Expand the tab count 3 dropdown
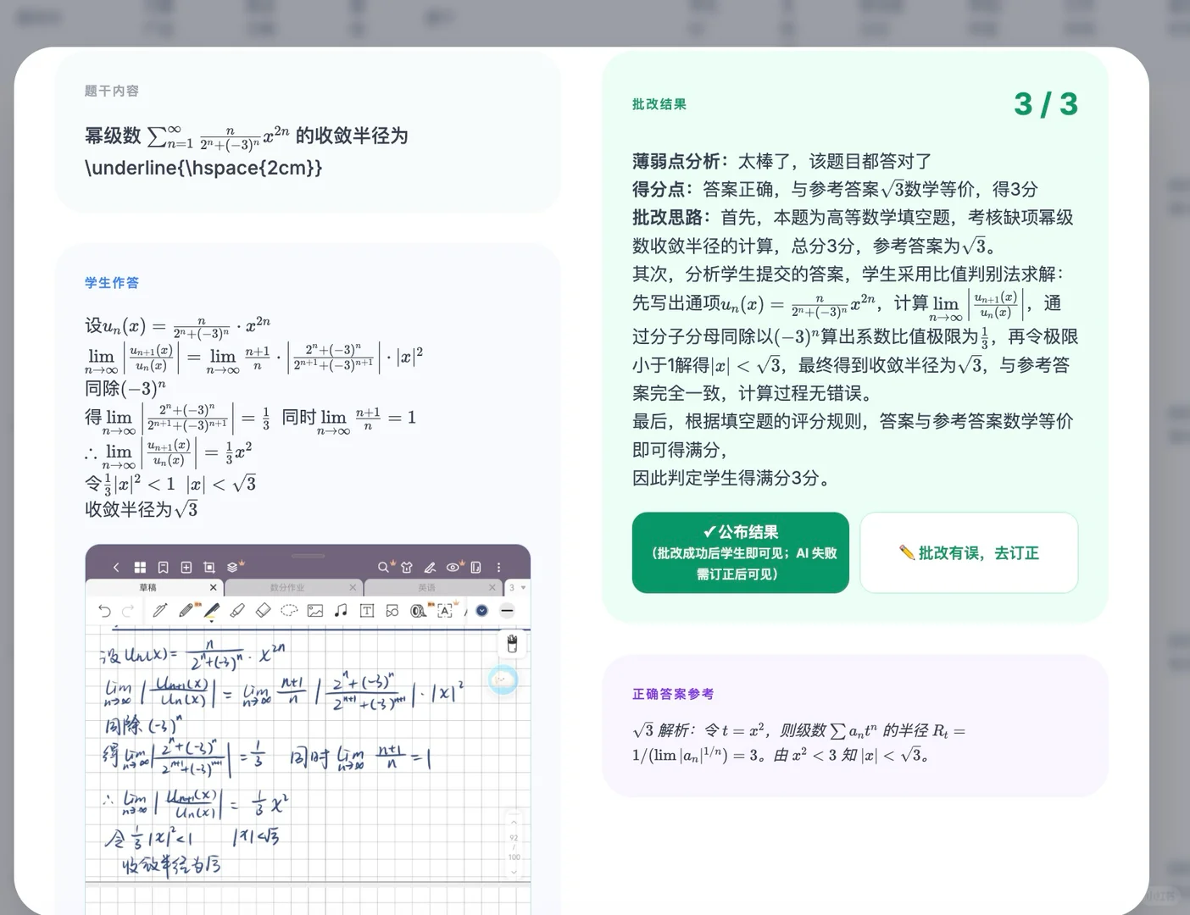This screenshot has width=1190, height=915. (x=517, y=587)
